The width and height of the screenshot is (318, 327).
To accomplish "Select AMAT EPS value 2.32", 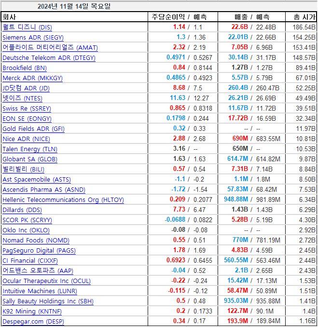I will [179, 47].
